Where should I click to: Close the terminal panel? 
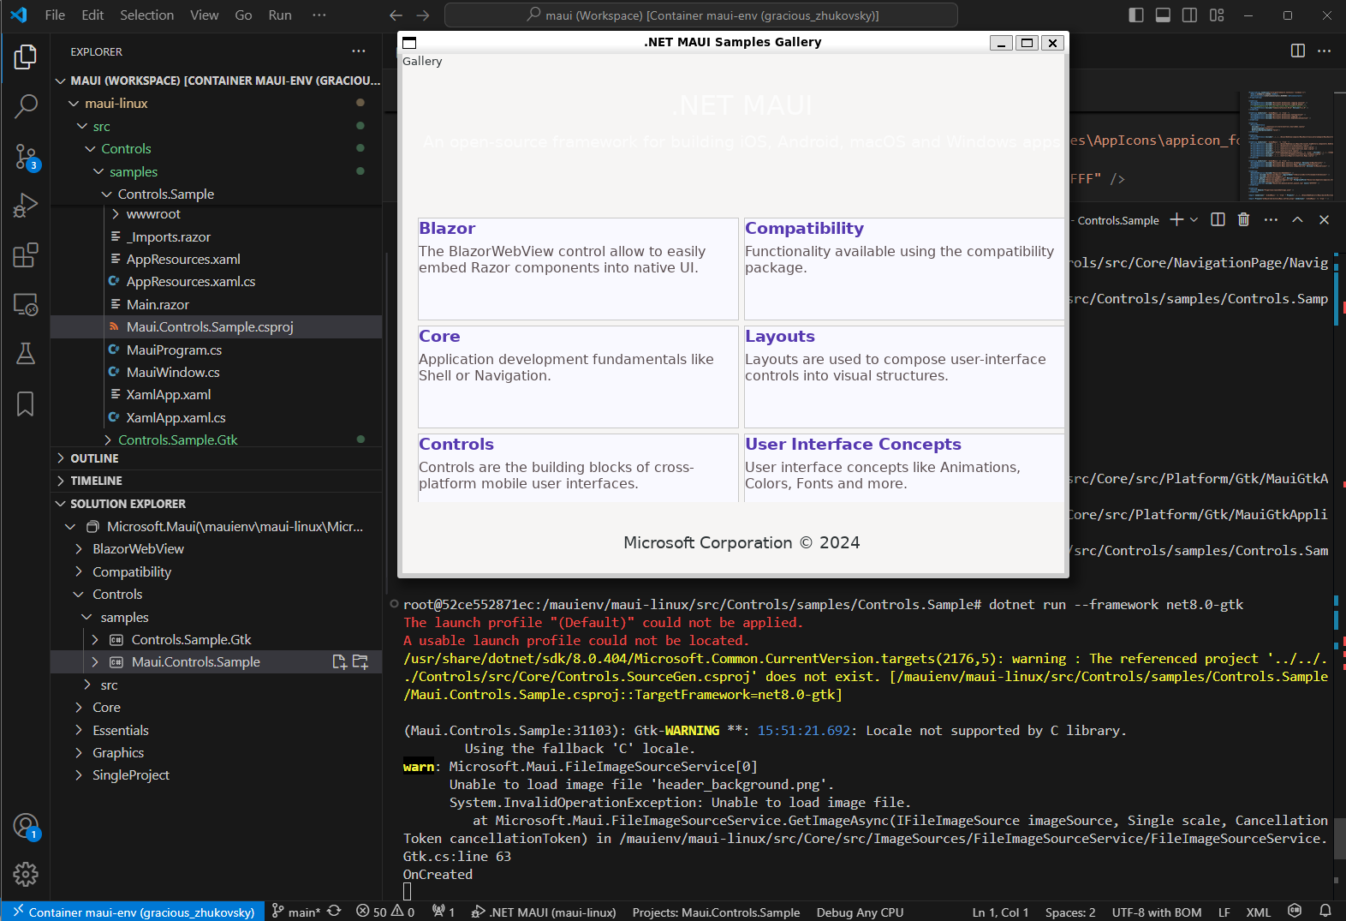(1325, 220)
